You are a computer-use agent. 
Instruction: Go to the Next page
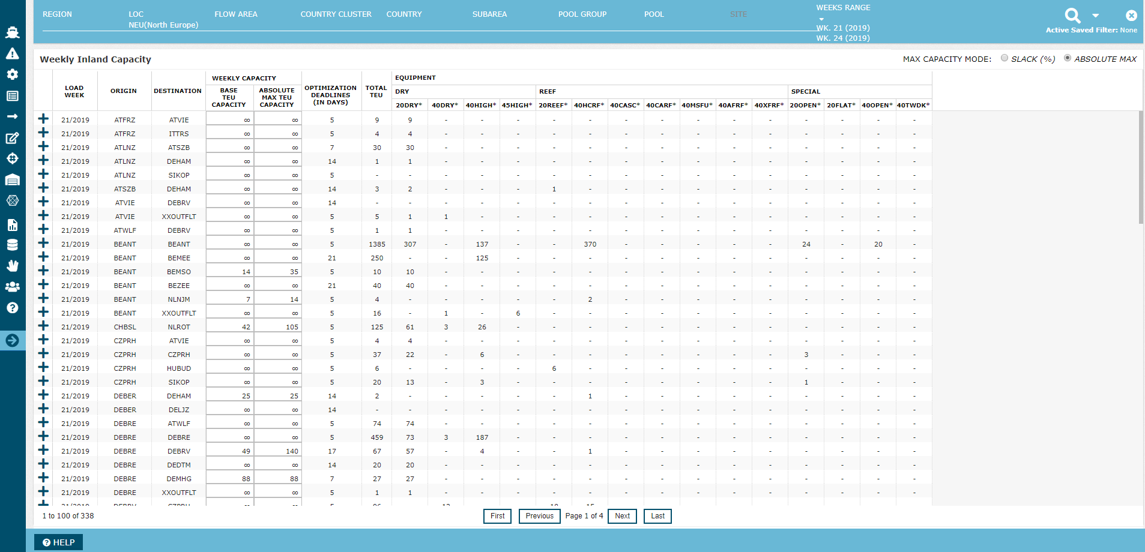(622, 516)
